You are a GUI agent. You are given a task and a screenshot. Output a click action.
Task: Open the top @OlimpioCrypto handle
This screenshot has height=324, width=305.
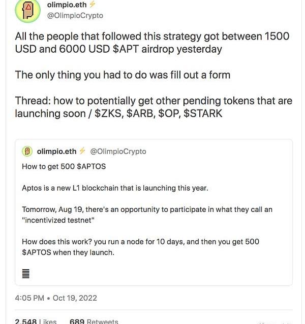pyautogui.click(x=75, y=16)
